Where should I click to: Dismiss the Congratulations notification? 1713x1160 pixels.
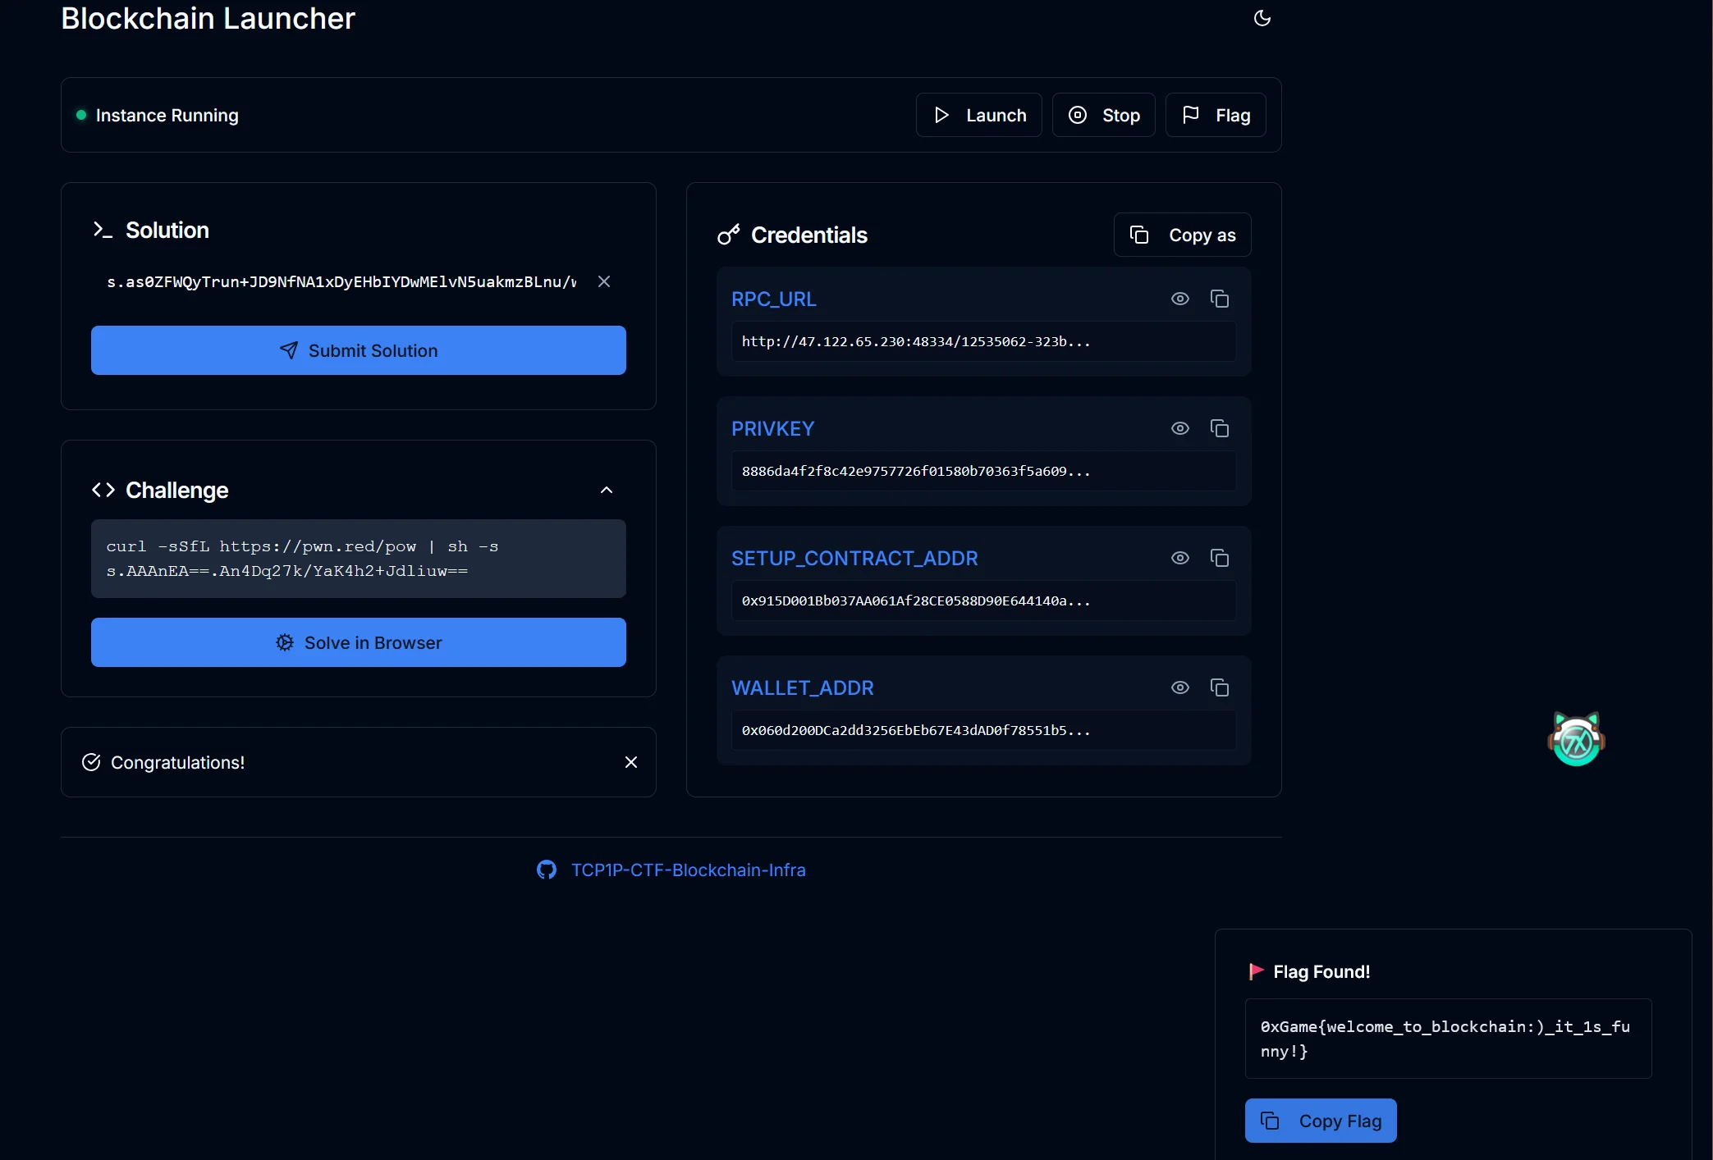(630, 762)
